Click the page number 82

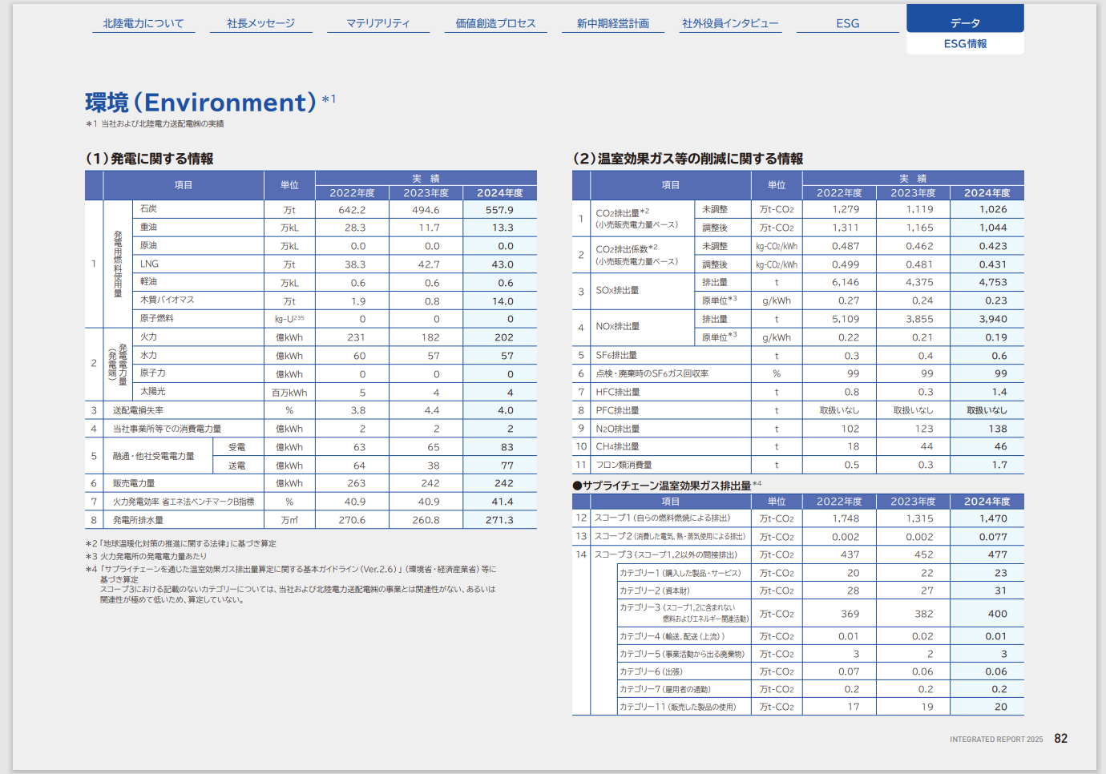(1060, 739)
